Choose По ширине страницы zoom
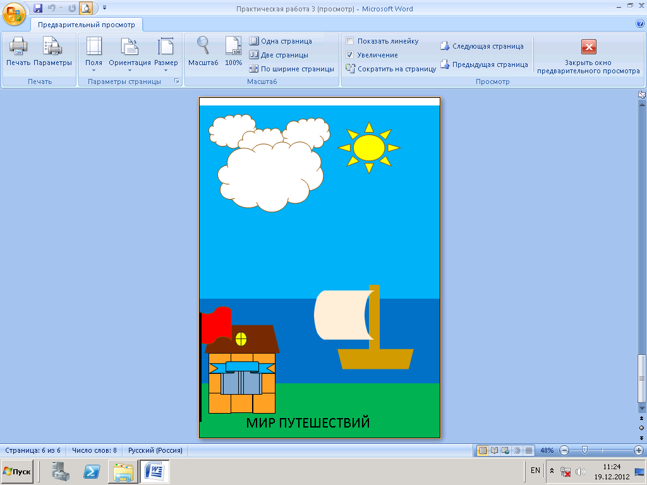647x485 pixels. [292, 69]
